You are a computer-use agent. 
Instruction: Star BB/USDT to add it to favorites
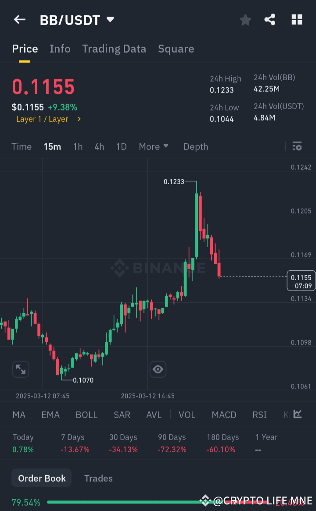tap(245, 19)
